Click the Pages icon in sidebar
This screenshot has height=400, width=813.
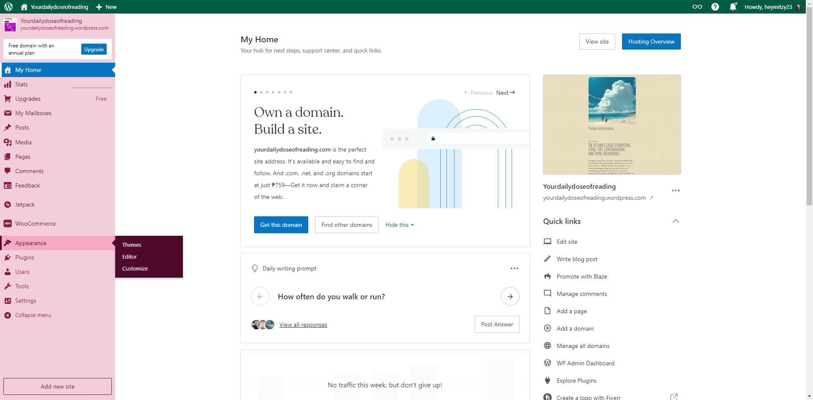8,157
